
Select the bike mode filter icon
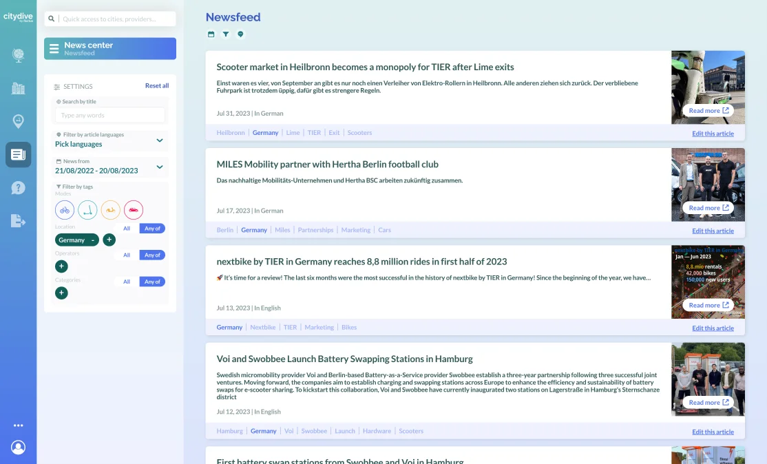64,210
